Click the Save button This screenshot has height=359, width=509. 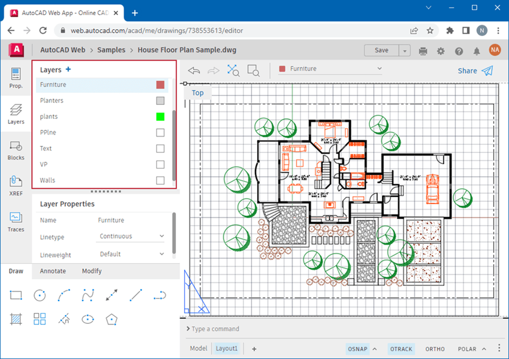pyautogui.click(x=381, y=50)
